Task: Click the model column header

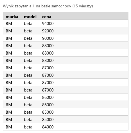Action: [x=30, y=17]
